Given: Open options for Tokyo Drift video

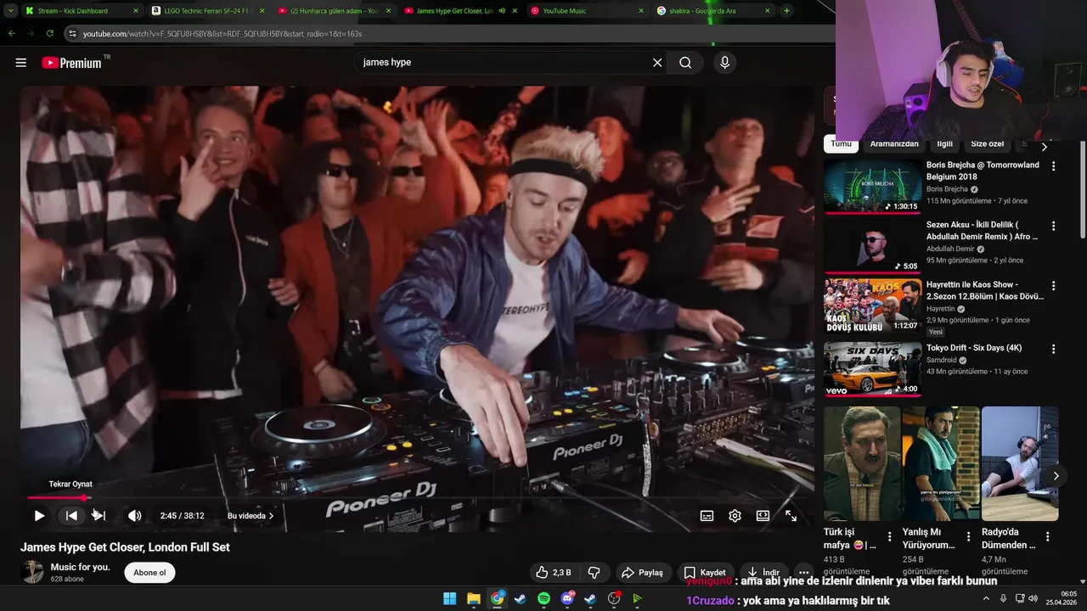Looking at the screenshot, I should click(1053, 349).
